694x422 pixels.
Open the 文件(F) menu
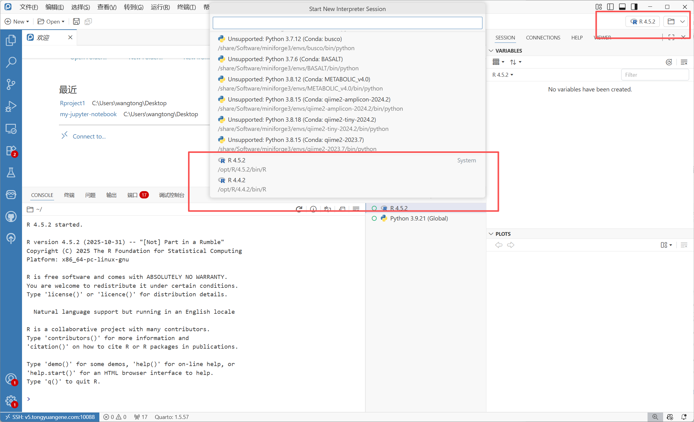[29, 7]
